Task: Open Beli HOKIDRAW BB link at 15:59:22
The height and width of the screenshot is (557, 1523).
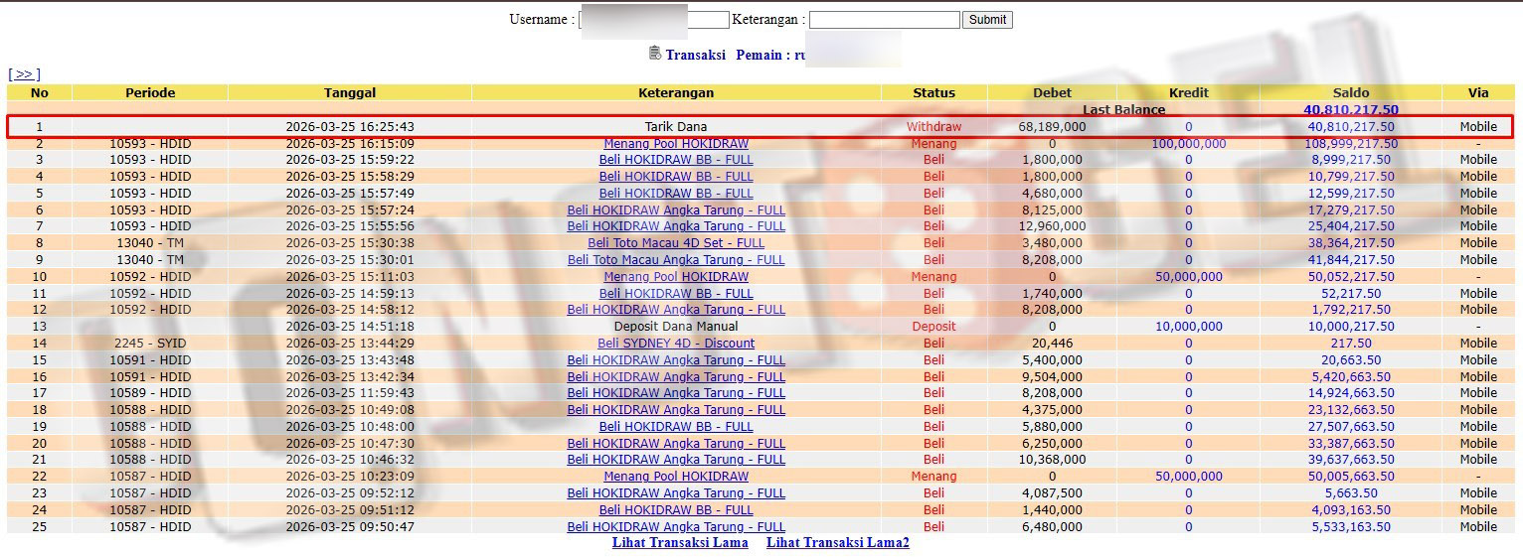Action: click(676, 160)
